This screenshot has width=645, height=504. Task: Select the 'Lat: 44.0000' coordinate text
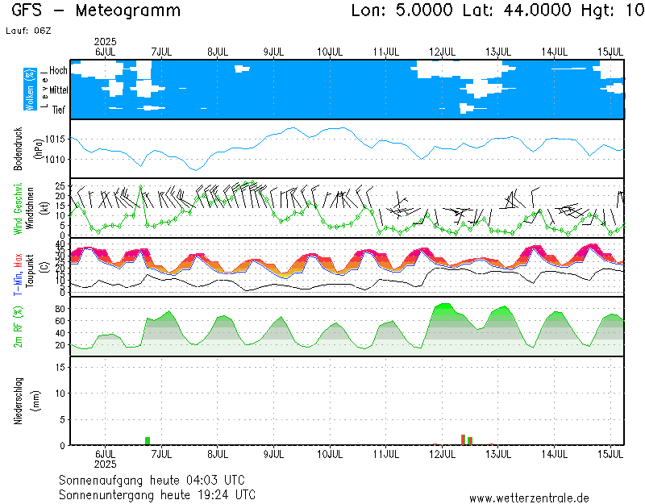click(517, 10)
